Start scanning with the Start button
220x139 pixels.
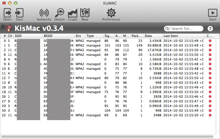pos(212,13)
